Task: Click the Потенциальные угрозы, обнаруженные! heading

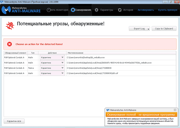Action: click(61, 24)
